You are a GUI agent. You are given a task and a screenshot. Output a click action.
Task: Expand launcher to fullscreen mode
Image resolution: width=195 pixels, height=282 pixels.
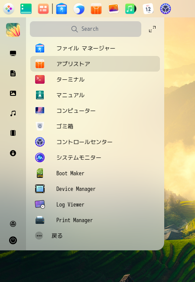point(152,29)
